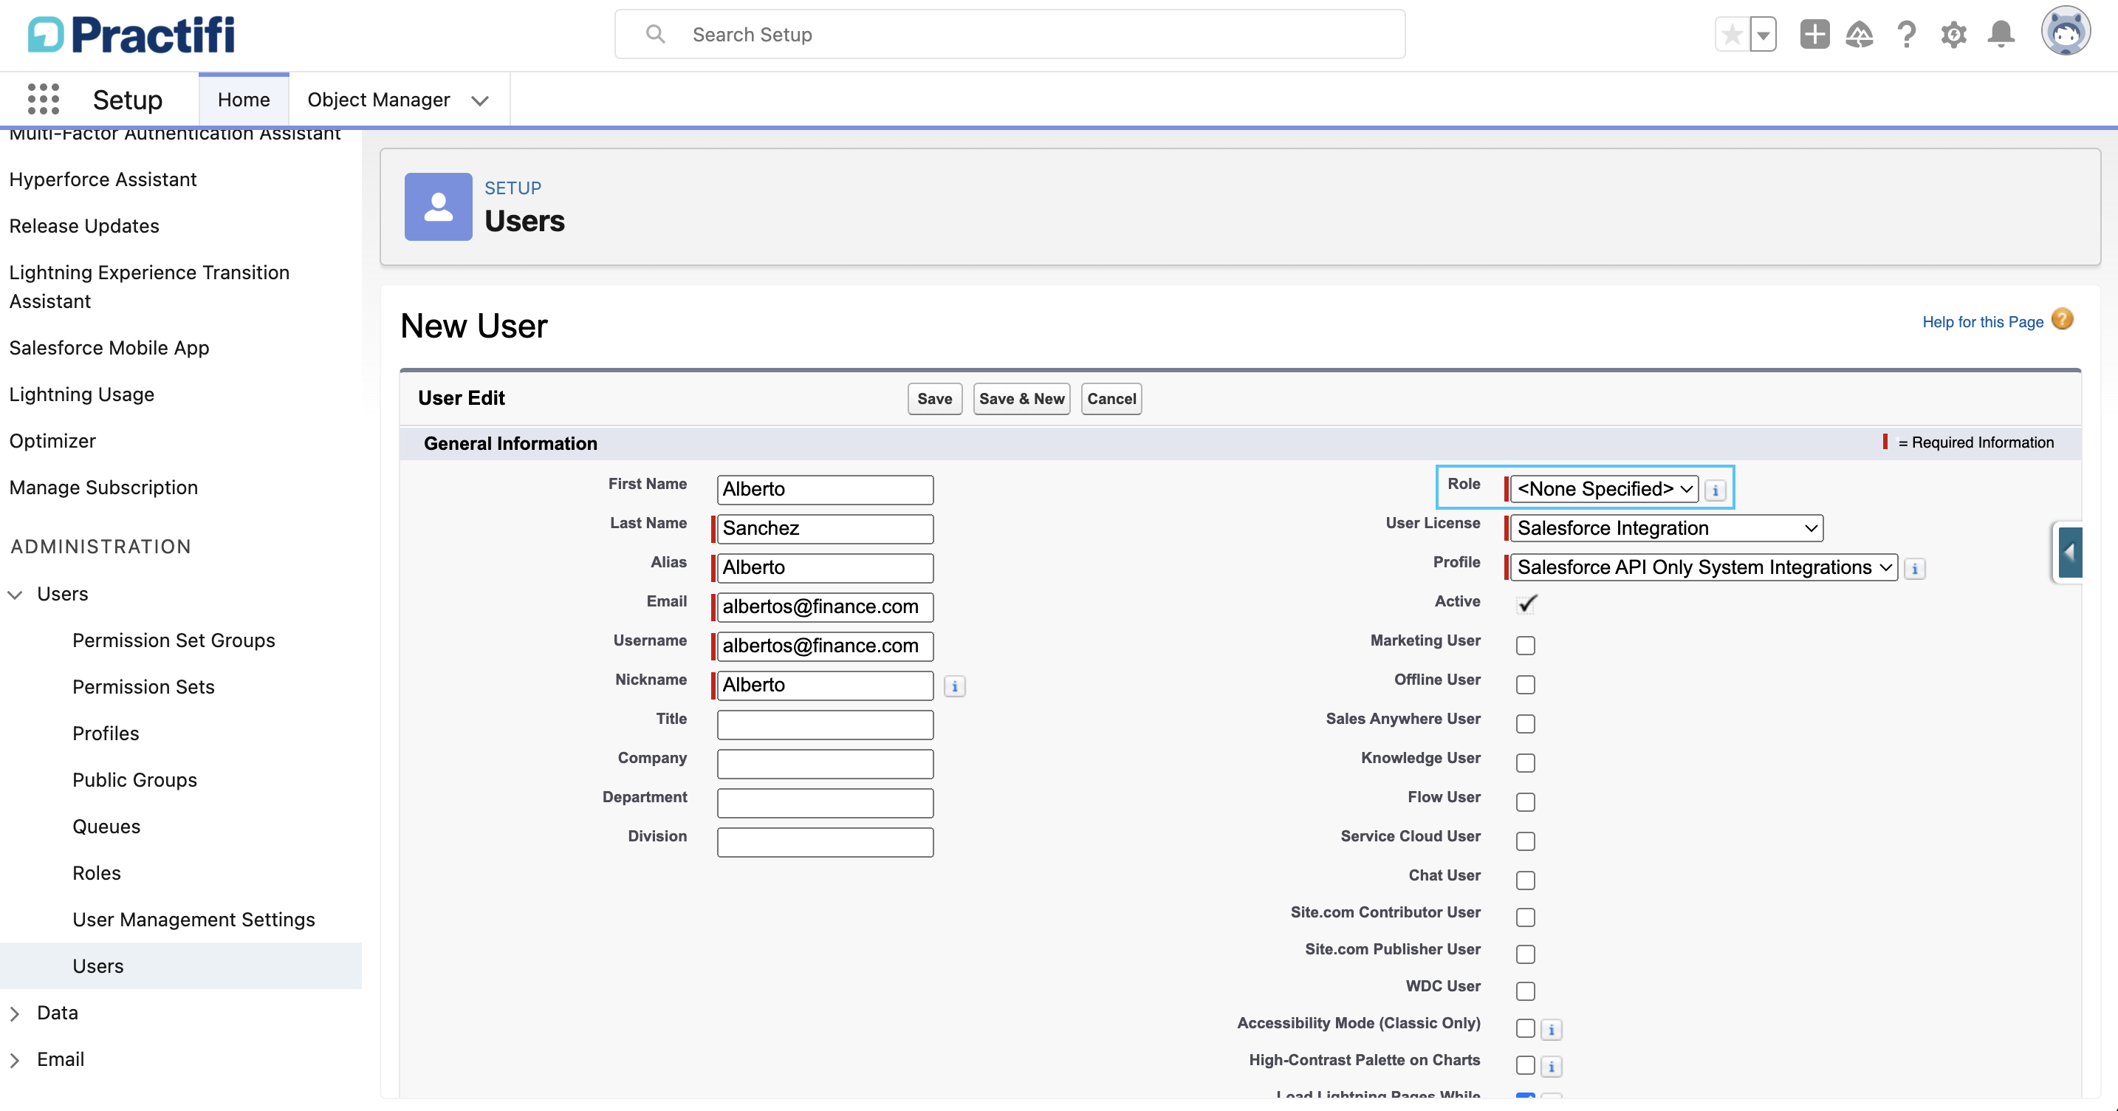Open the global actions plus icon
Viewport: 2118px width, 1111px height.
pos(1814,35)
